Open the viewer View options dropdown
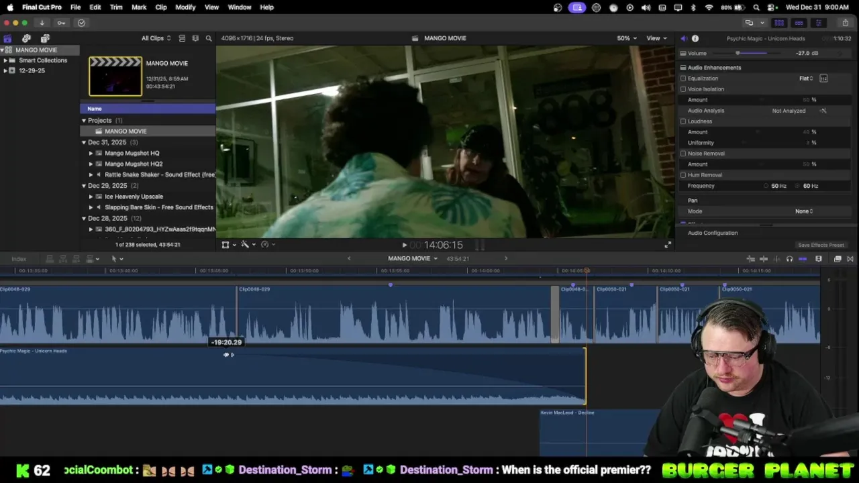Image resolution: width=859 pixels, height=483 pixels. [656, 38]
